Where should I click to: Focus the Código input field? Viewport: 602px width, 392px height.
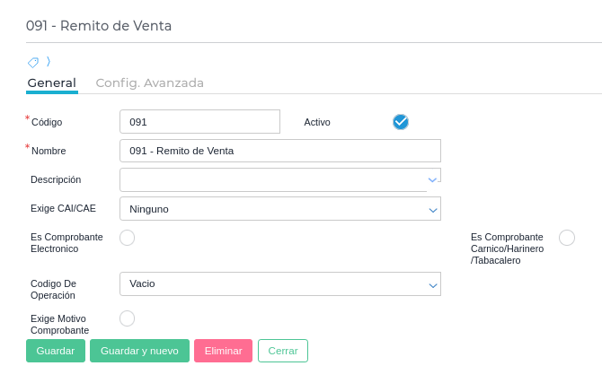pyautogui.click(x=199, y=122)
